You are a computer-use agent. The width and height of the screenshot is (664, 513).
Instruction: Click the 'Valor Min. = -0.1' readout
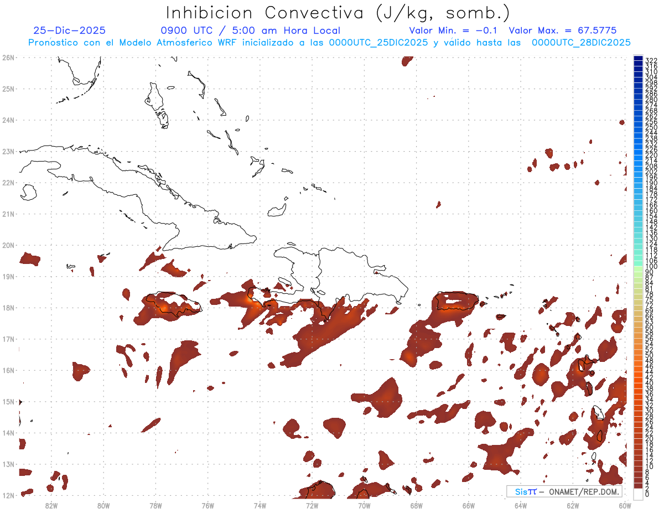(x=454, y=31)
